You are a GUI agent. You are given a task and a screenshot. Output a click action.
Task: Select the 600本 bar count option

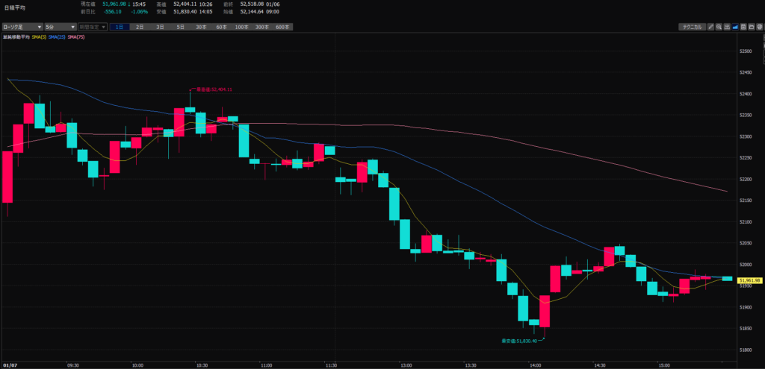282,27
